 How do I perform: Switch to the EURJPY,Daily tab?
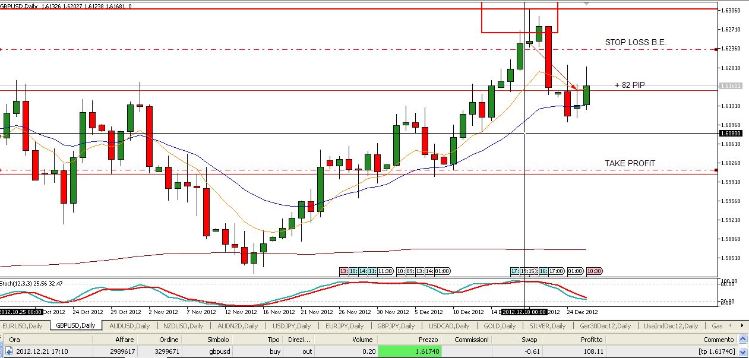coord(343,326)
